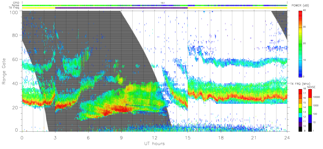Click y-axis tick label '80'
Viewport: 323px width, 149px height.
tap(16, 35)
